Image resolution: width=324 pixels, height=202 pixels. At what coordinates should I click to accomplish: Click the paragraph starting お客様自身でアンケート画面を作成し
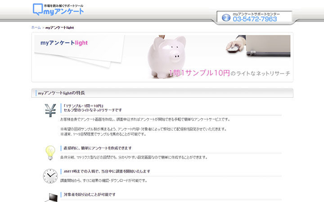pos(145,119)
